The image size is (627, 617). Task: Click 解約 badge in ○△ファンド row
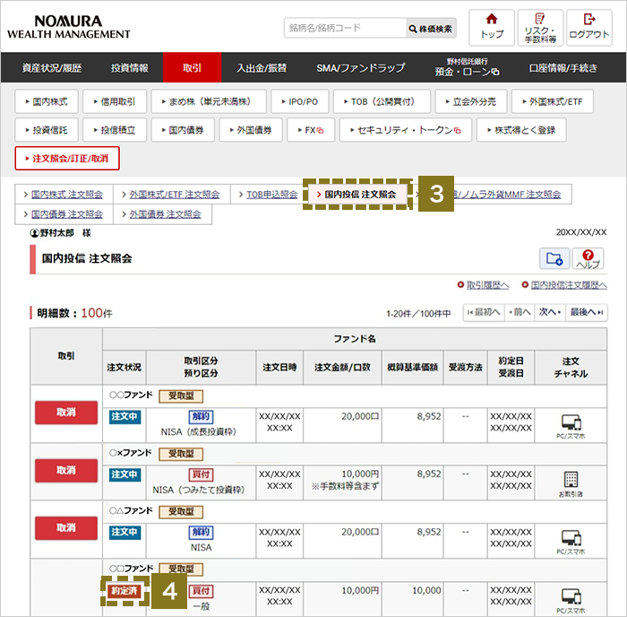tap(202, 533)
